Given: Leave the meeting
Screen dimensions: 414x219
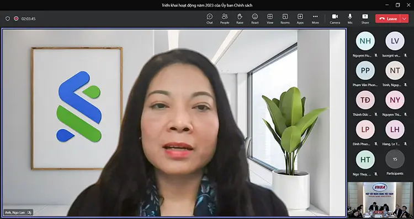Looking at the screenshot, I should (x=388, y=19).
